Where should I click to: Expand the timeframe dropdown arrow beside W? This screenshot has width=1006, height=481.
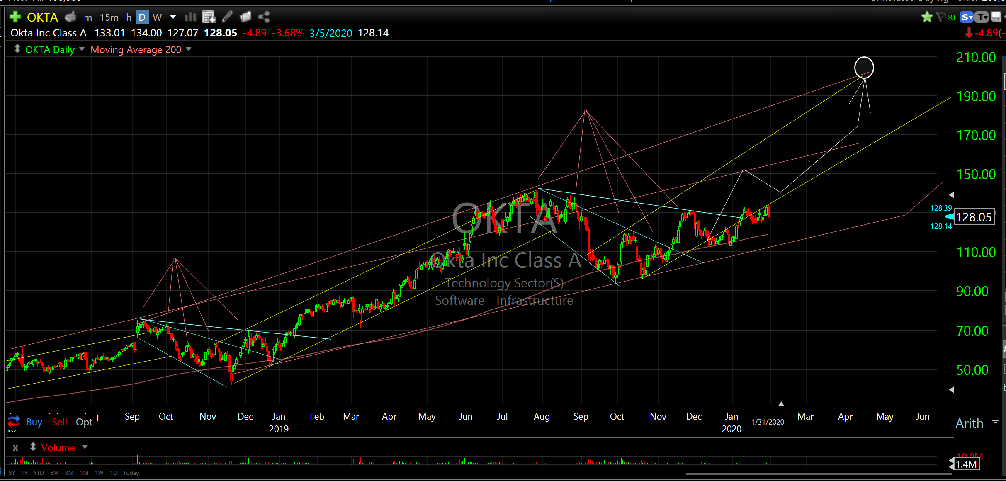pos(173,17)
